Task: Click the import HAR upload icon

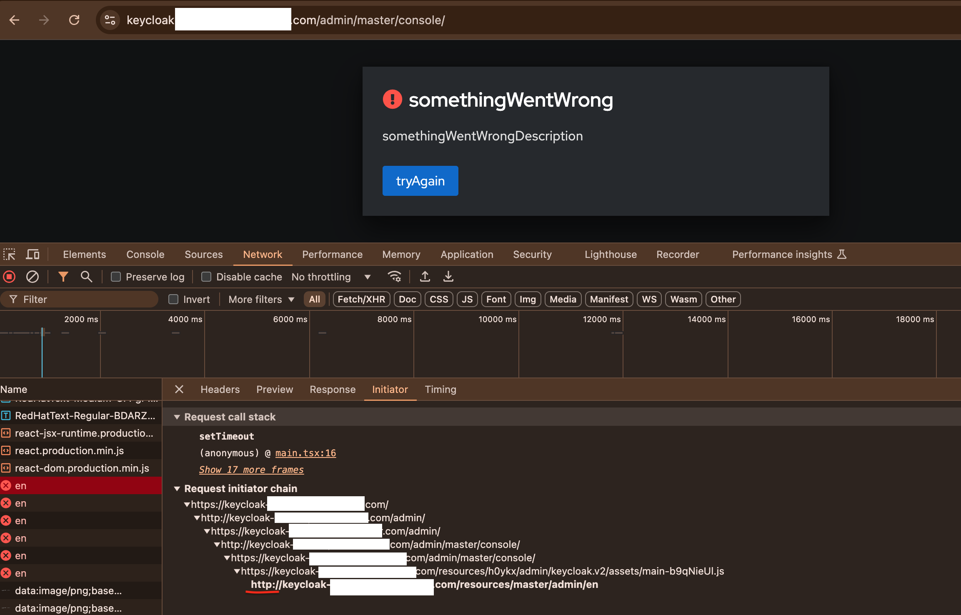Action: (x=425, y=277)
